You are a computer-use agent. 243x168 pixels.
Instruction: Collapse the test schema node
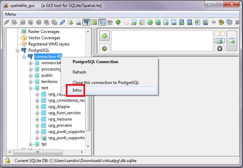[30, 88]
